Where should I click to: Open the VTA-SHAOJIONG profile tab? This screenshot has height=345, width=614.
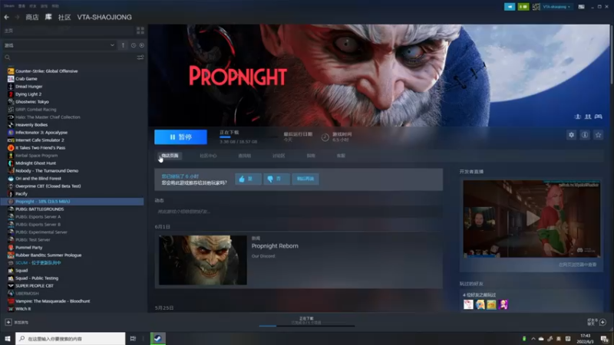[x=104, y=17]
